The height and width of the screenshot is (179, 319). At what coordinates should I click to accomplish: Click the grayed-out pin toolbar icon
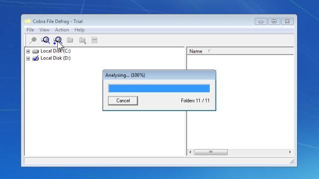[x=33, y=40]
